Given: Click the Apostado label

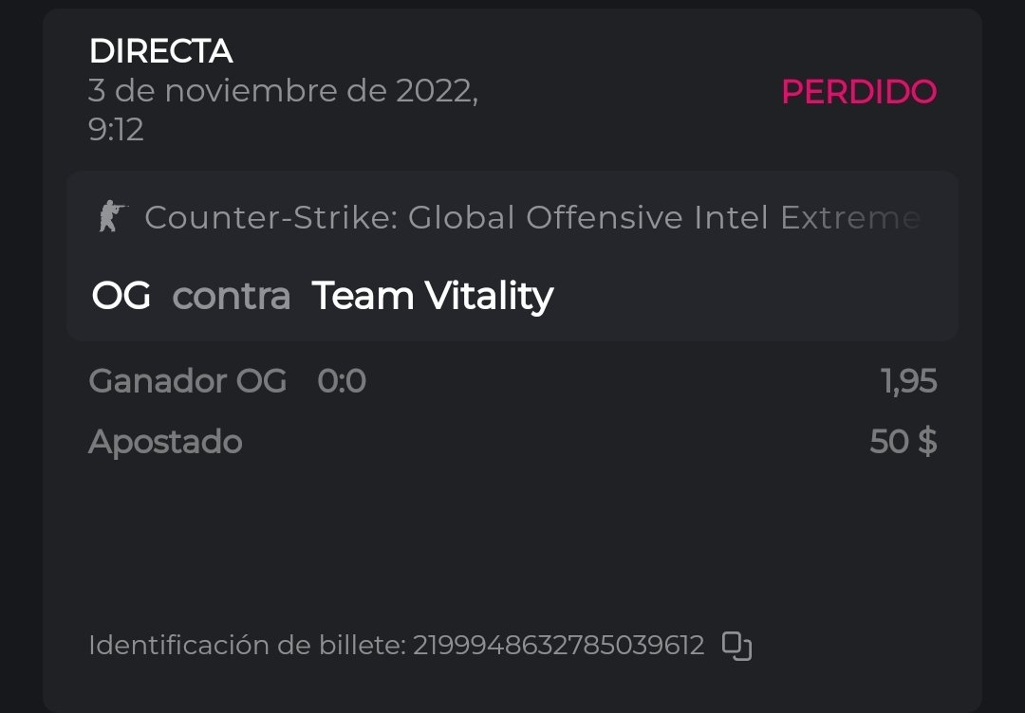Looking at the screenshot, I should tap(165, 442).
